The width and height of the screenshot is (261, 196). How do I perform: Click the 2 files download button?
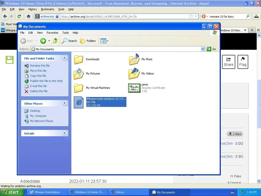point(235,134)
